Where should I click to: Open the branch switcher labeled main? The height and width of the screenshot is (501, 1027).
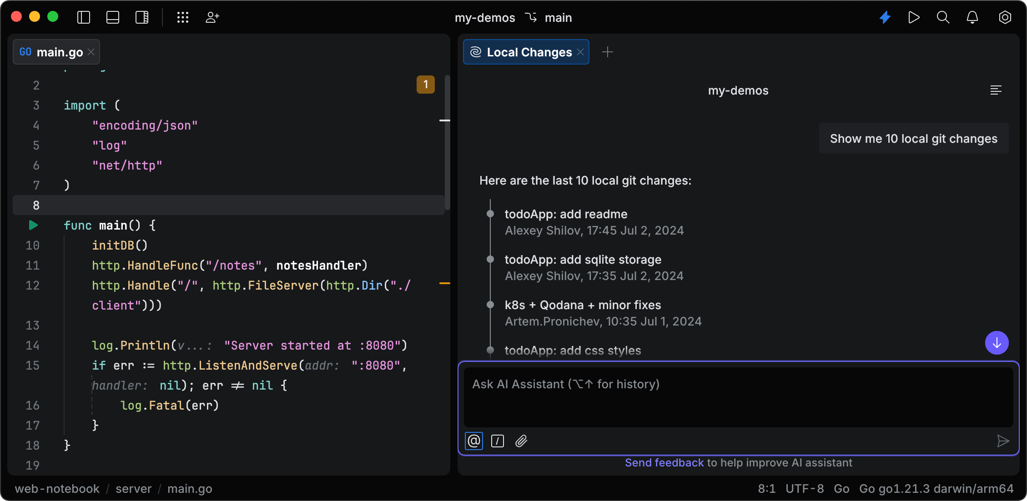click(550, 18)
